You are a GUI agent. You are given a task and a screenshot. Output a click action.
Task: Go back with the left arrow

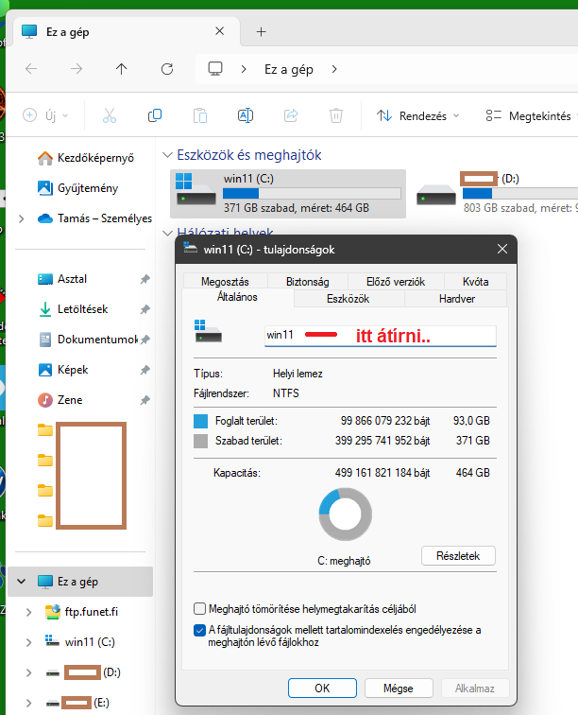tap(31, 69)
